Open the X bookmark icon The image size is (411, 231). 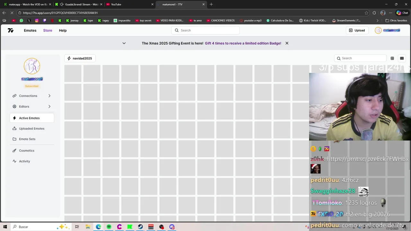pyautogui.click(x=29, y=21)
